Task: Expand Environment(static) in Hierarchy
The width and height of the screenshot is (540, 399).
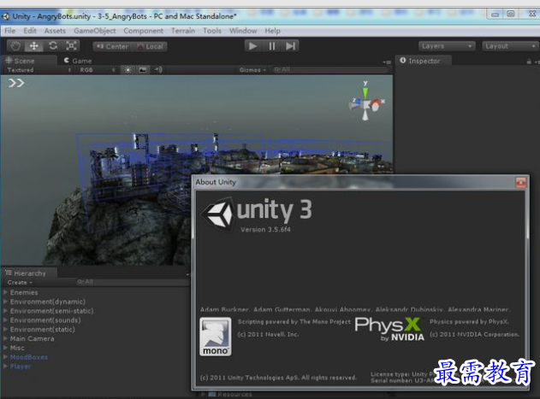Action: click(x=5, y=330)
